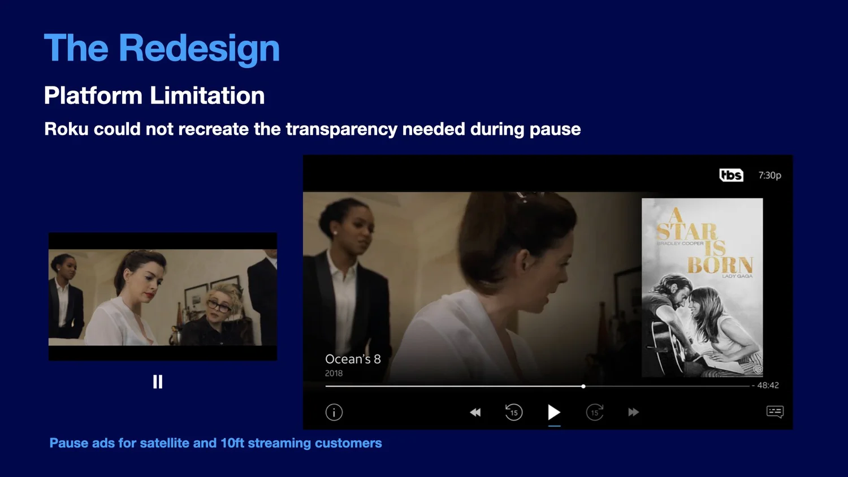Viewport: 848px width, 477px height.
Task: Click The Redesign heading
Action: point(162,48)
